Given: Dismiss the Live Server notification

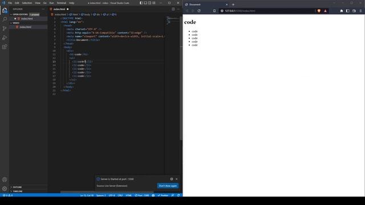Looking at the screenshot, I should pyautogui.click(x=176, y=179).
